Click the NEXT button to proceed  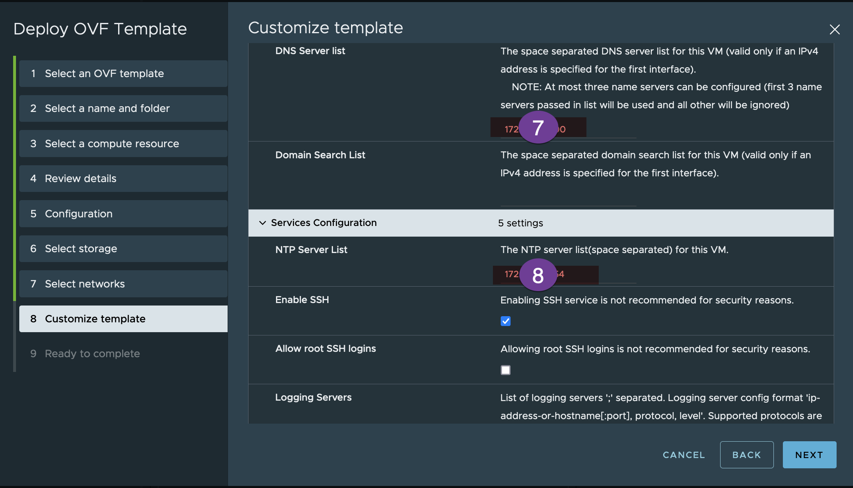coord(810,455)
